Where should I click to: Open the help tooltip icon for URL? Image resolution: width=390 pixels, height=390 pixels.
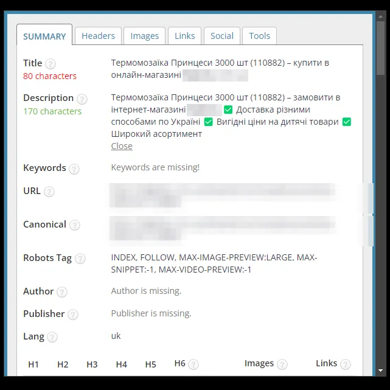(x=49, y=192)
